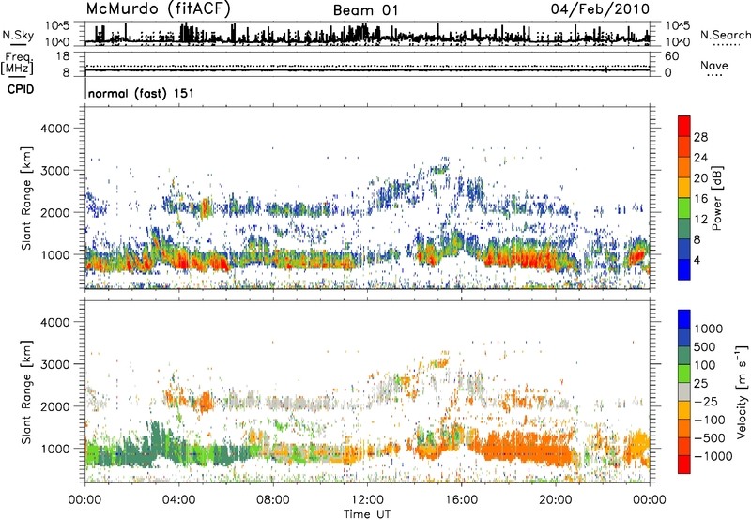This screenshot has height=520, width=751.
Task: Select the −25 tick on Velocity colorbar
Action: click(707, 402)
